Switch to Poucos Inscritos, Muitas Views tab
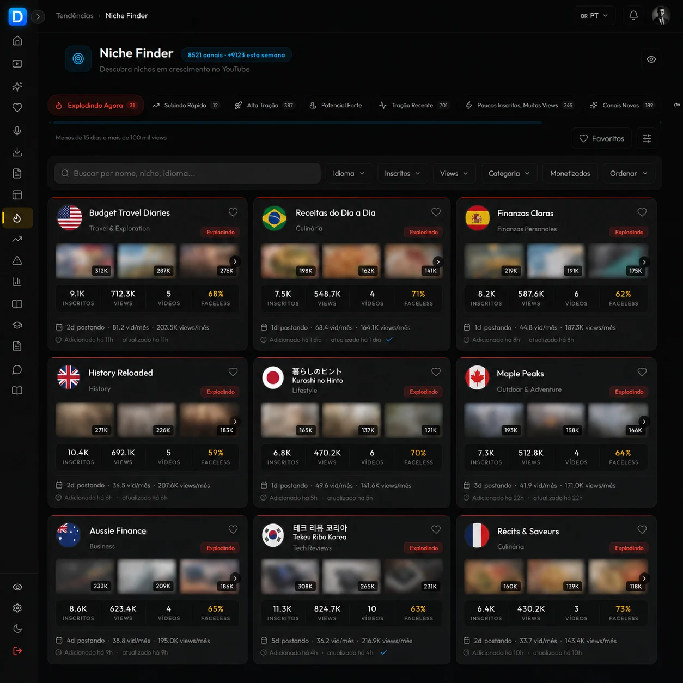The height and width of the screenshot is (683, 683). point(519,105)
